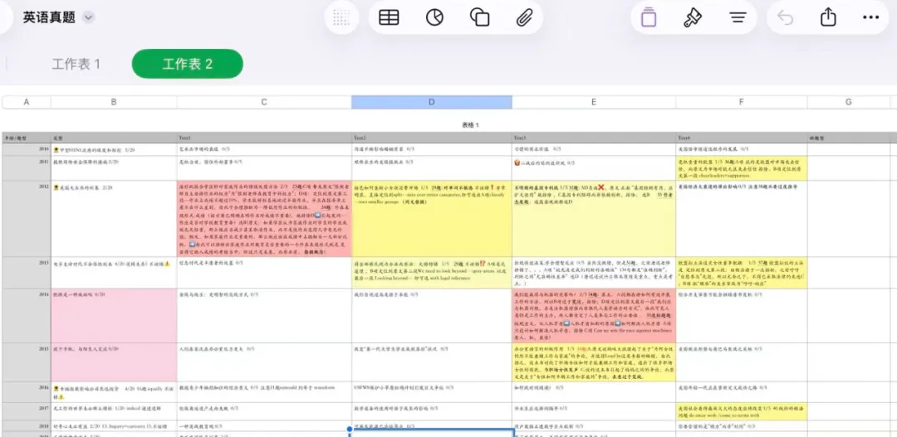This screenshot has height=437, width=897.
Task: Open the organize filter lines icon
Action: click(x=738, y=17)
